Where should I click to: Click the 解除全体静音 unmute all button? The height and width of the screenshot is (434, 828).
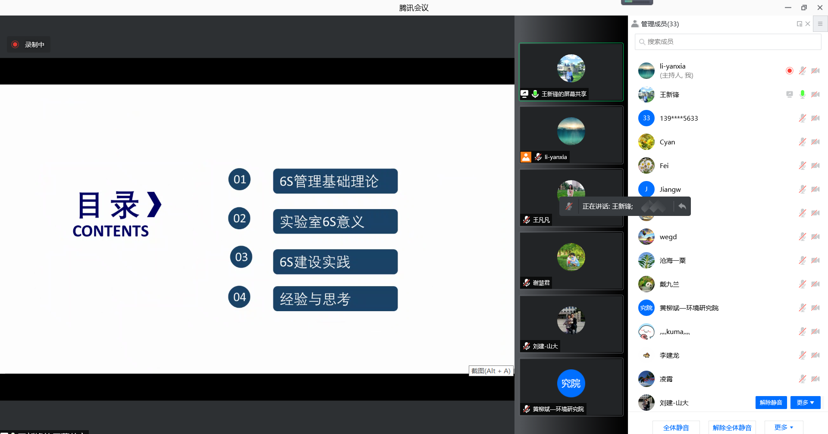point(732,427)
